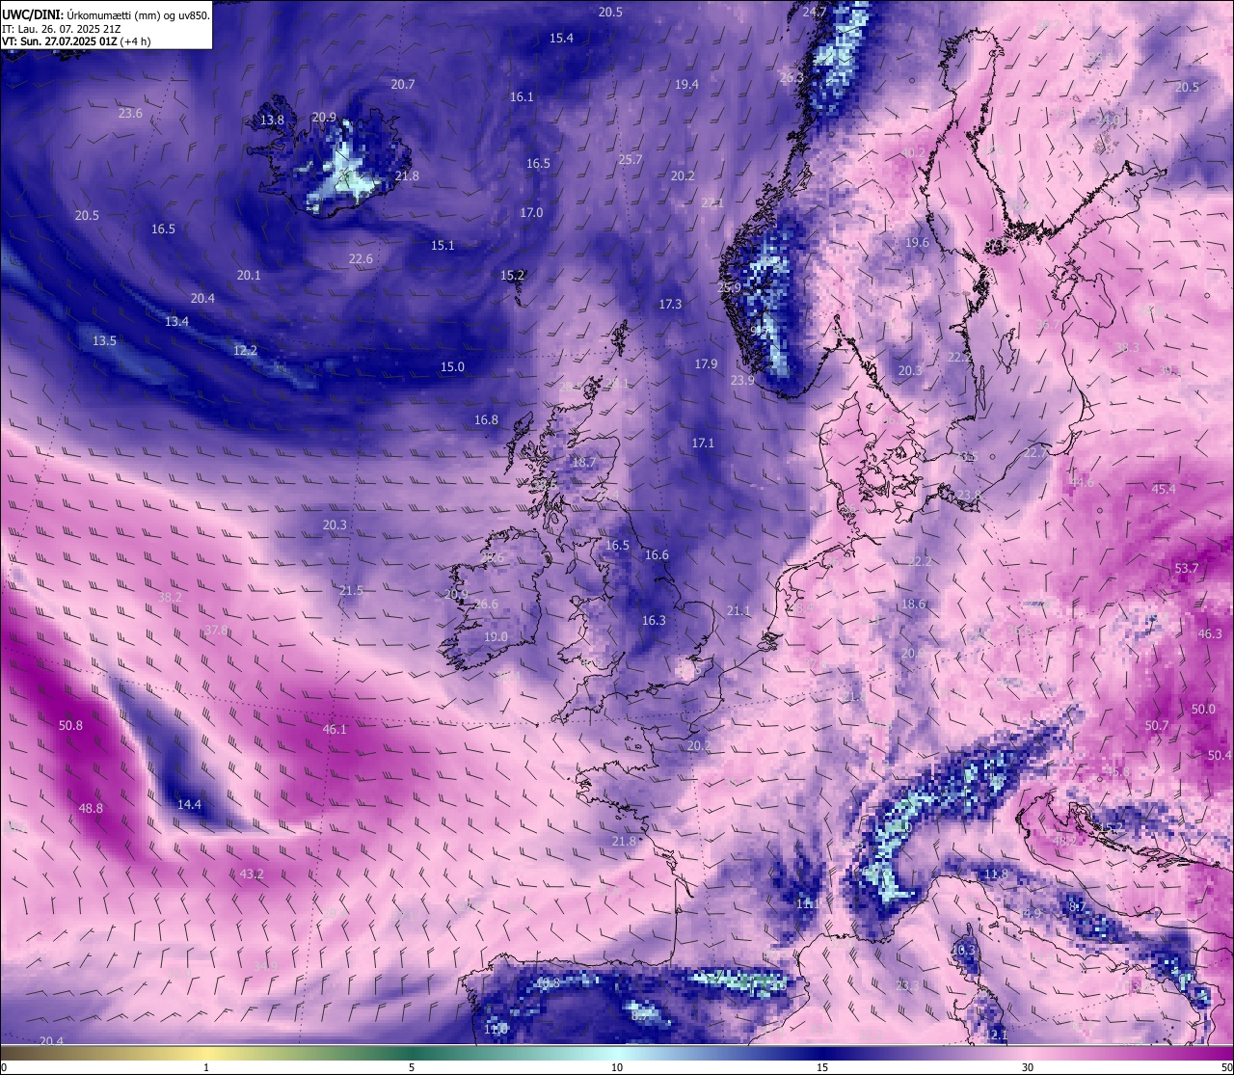Image resolution: width=1234 pixels, height=1075 pixels.
Task: Click the color scale tick label 30
Action: click(x=1028, y=1067)
